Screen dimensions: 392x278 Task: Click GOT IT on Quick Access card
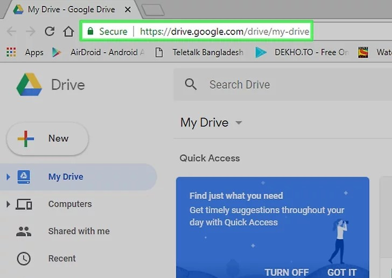pos(341,272)
